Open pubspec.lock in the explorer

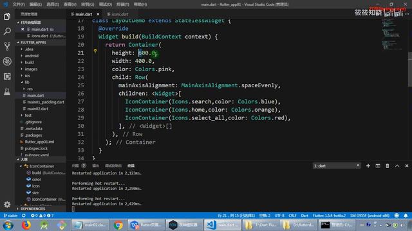point(36,148)
